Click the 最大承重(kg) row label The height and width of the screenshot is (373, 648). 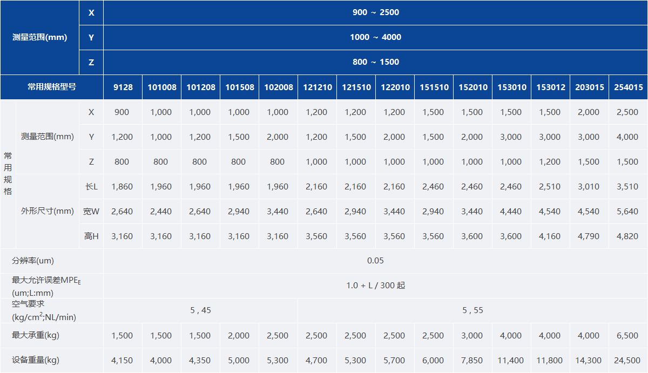point(36,335)
